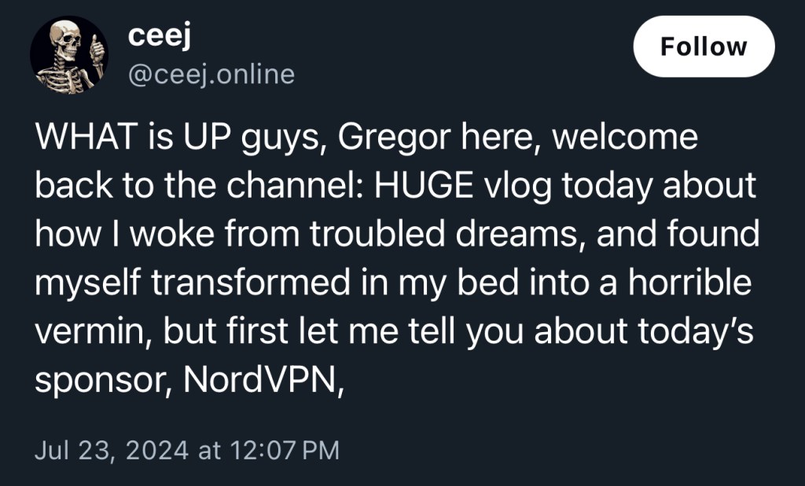This screenshot has width=805, height=486.
Task: Click the opening word WHAT
Action: pyautogui.click(x=79, y=137)
